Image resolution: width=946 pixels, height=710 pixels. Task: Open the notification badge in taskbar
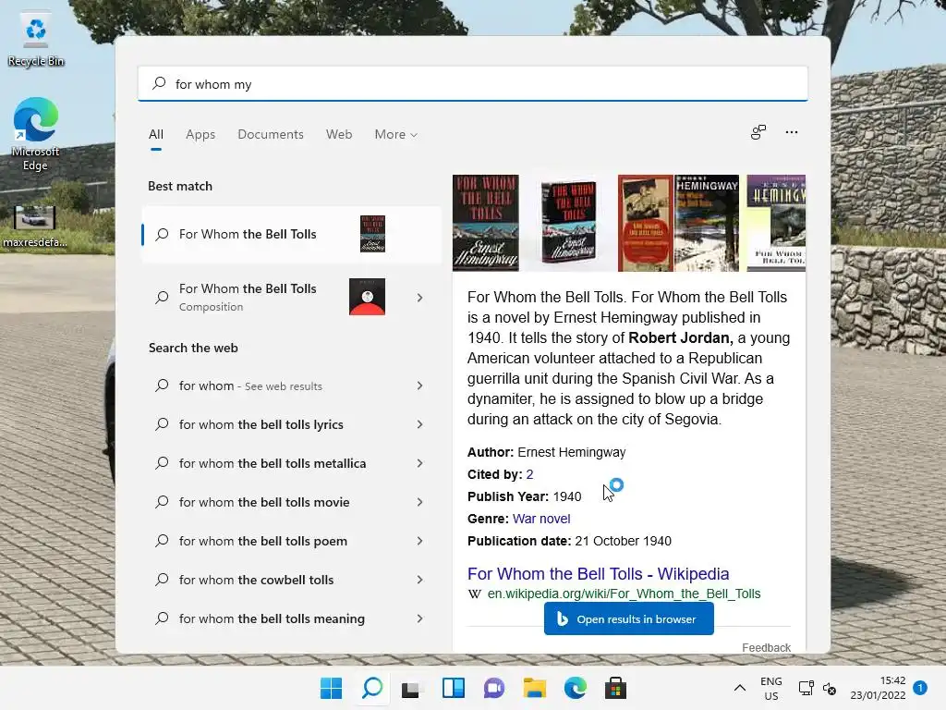(920, 688)
